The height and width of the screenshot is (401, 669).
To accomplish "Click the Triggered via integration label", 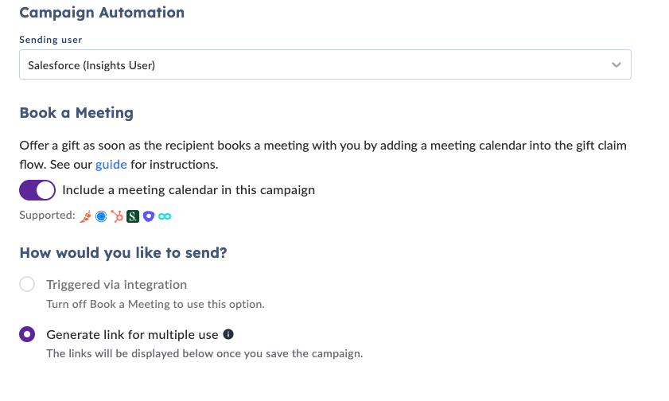I will tap(116, 285).
